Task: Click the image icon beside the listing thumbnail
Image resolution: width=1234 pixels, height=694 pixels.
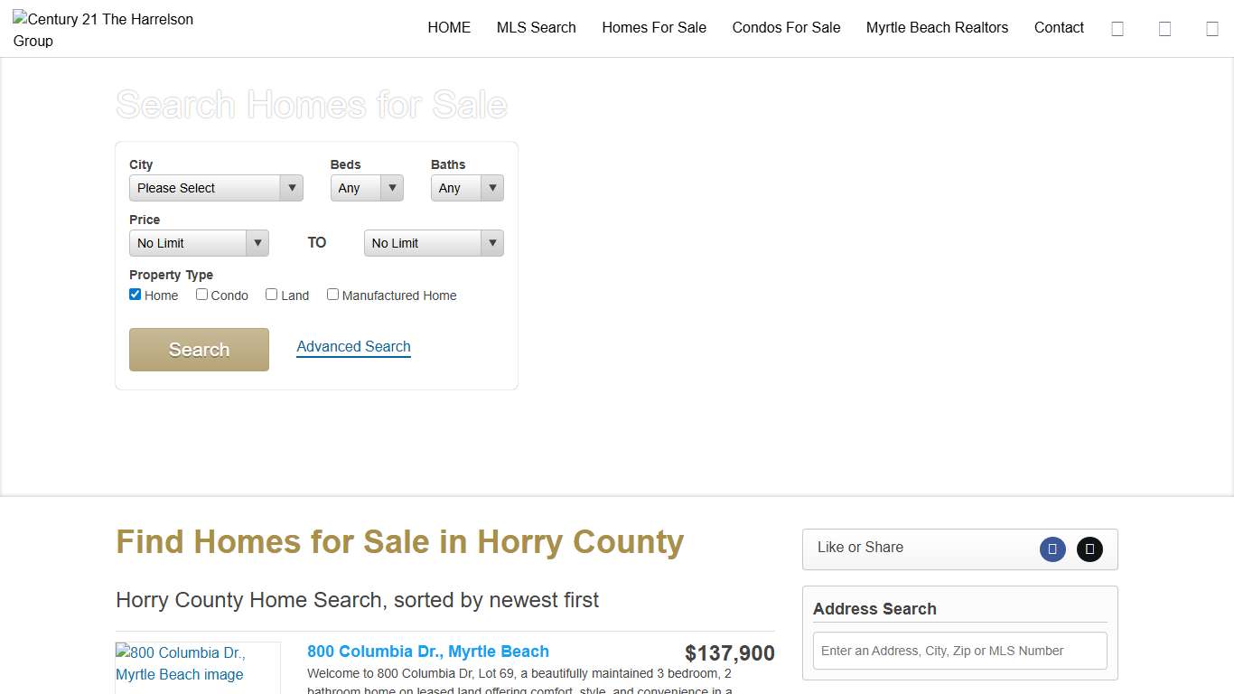Action: click(x=125, y=652)
